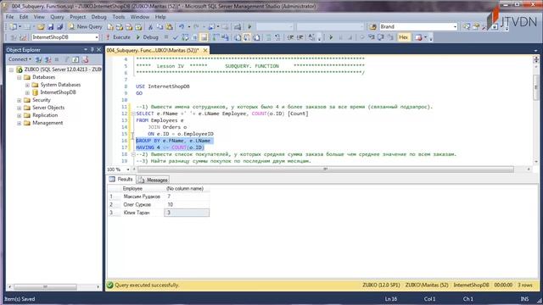Click the Paste clipboard icon
Screen dimensions: 543x305
point(170,26)
